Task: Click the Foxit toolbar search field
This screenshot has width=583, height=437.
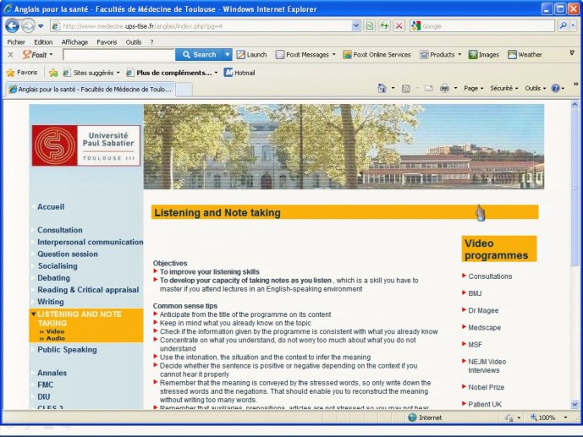Action: [119, 55]
